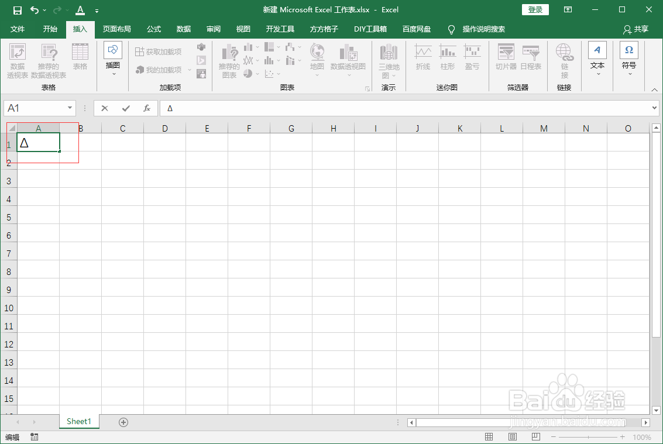663x444 pixels.
Task: Click the lightbulb tell-me search icon
Action: point(451,29)
